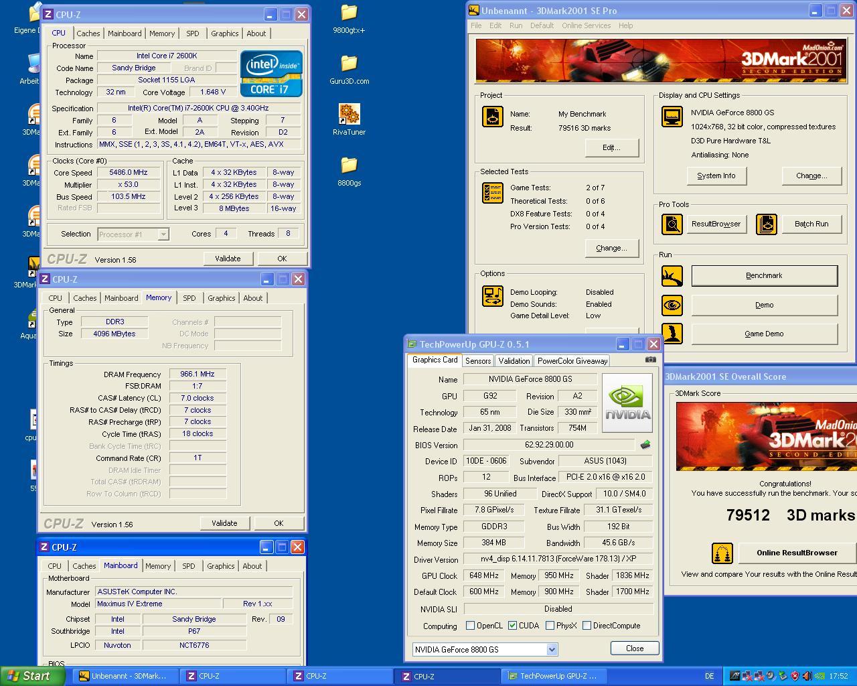The image size is (857, 686).
Task: Click the Online ResultBrowser button
Action: point(797,553)
